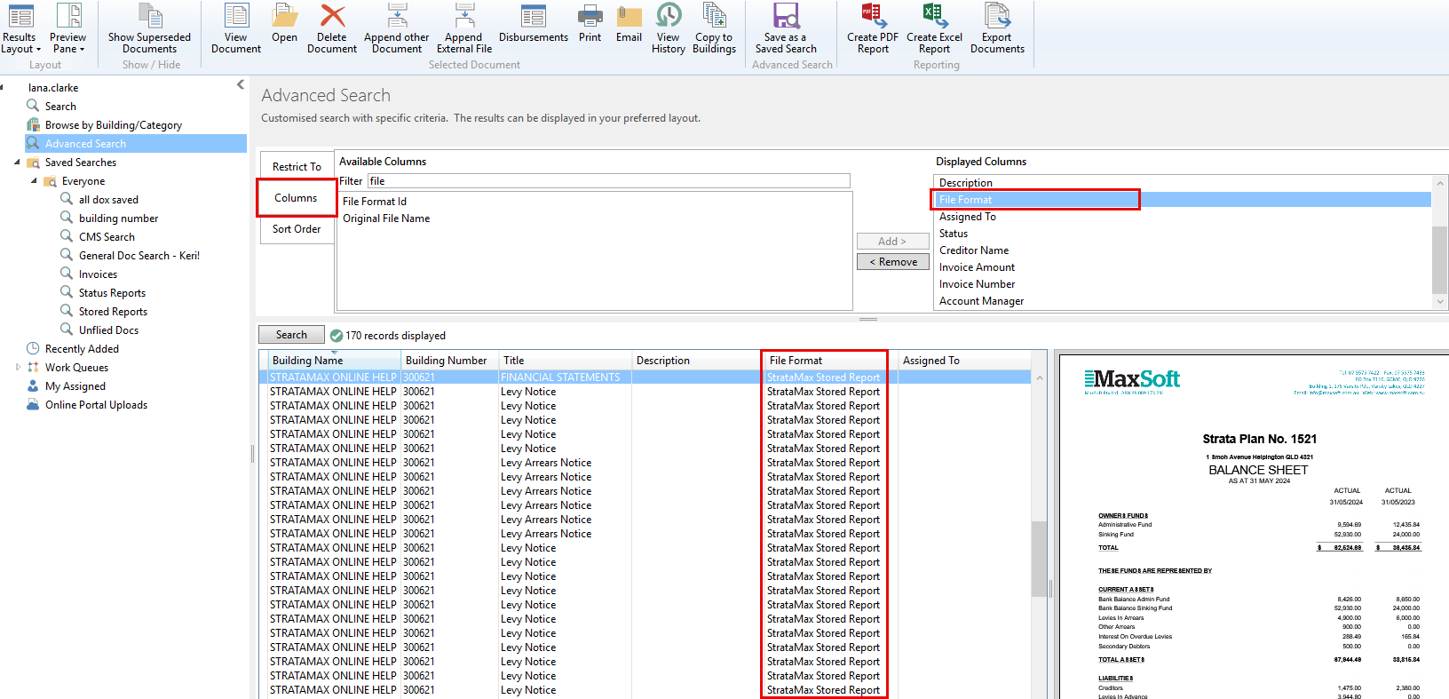1449x699 pixels.
Task: Select Advanced Search in navigation tree
Action: tap(136, 144)
